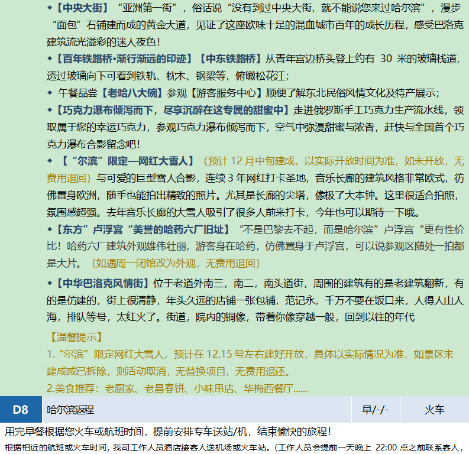Click the 早/-/- meals cell
This screenshot has width=469, height=454.
tap(376, 410)
